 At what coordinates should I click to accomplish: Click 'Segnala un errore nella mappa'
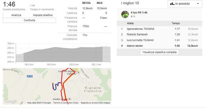coord(95,103)
